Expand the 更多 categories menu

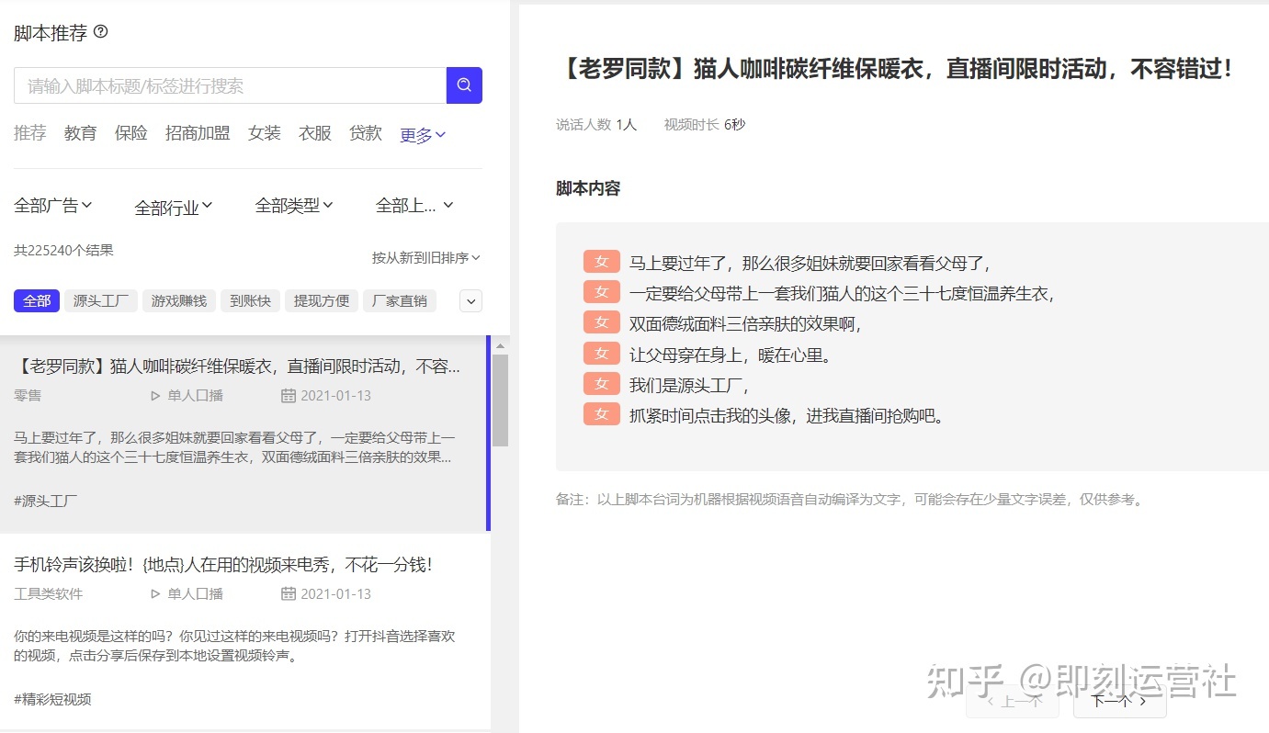click(x=423, y=135)
